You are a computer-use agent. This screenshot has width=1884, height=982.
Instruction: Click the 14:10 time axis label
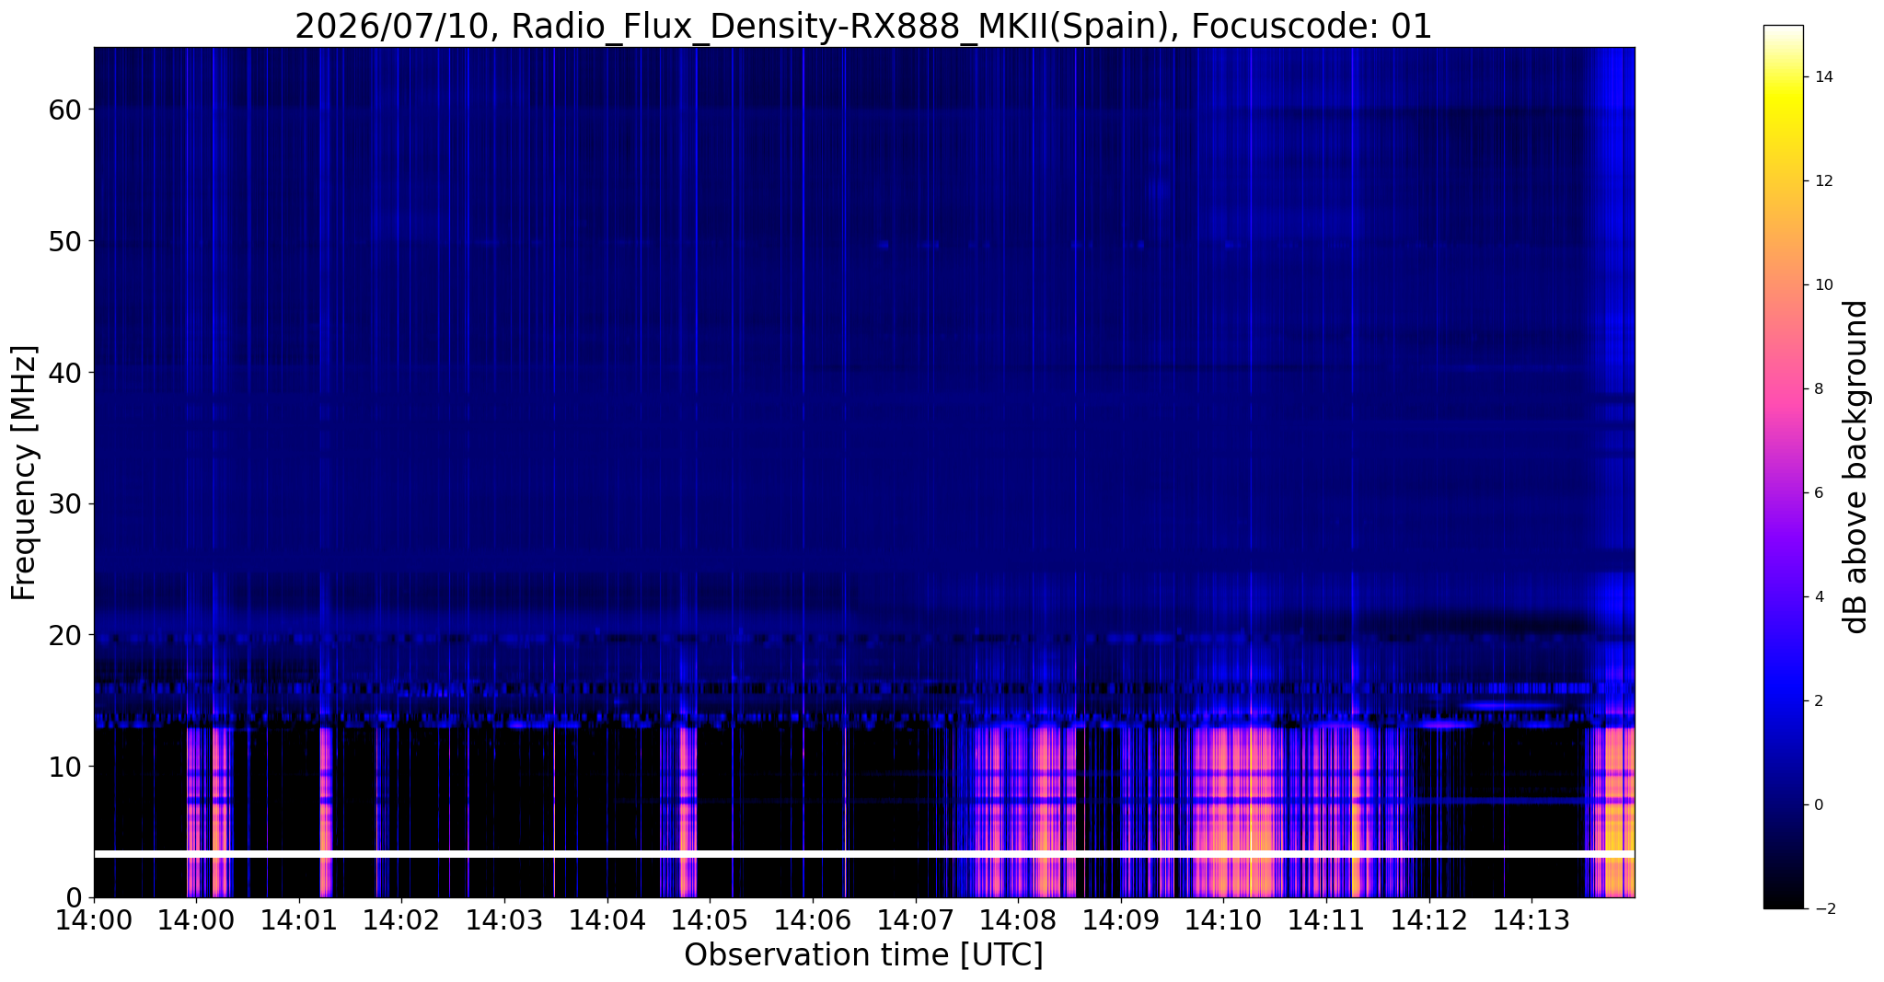(1223, 921)
